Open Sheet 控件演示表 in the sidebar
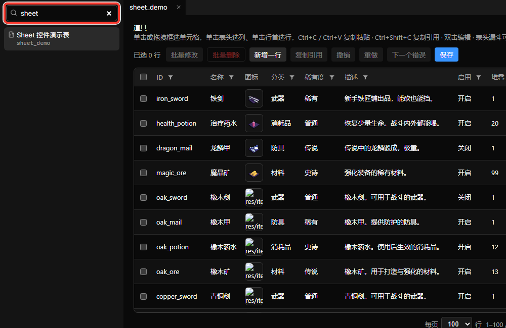The width and height of the screenshot is (506, 328). 62,39
